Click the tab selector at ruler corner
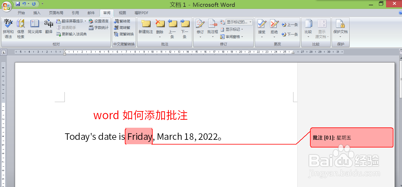This screenshot has height=187, width=402. tap(4, 52)
